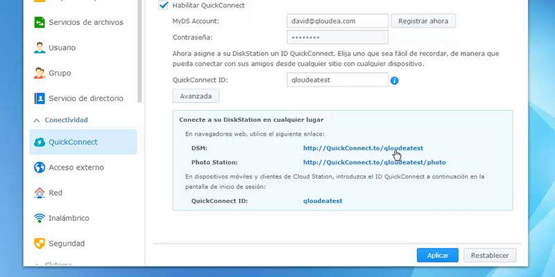
Task: Open Red network settings
Action: tap(83, 193)
